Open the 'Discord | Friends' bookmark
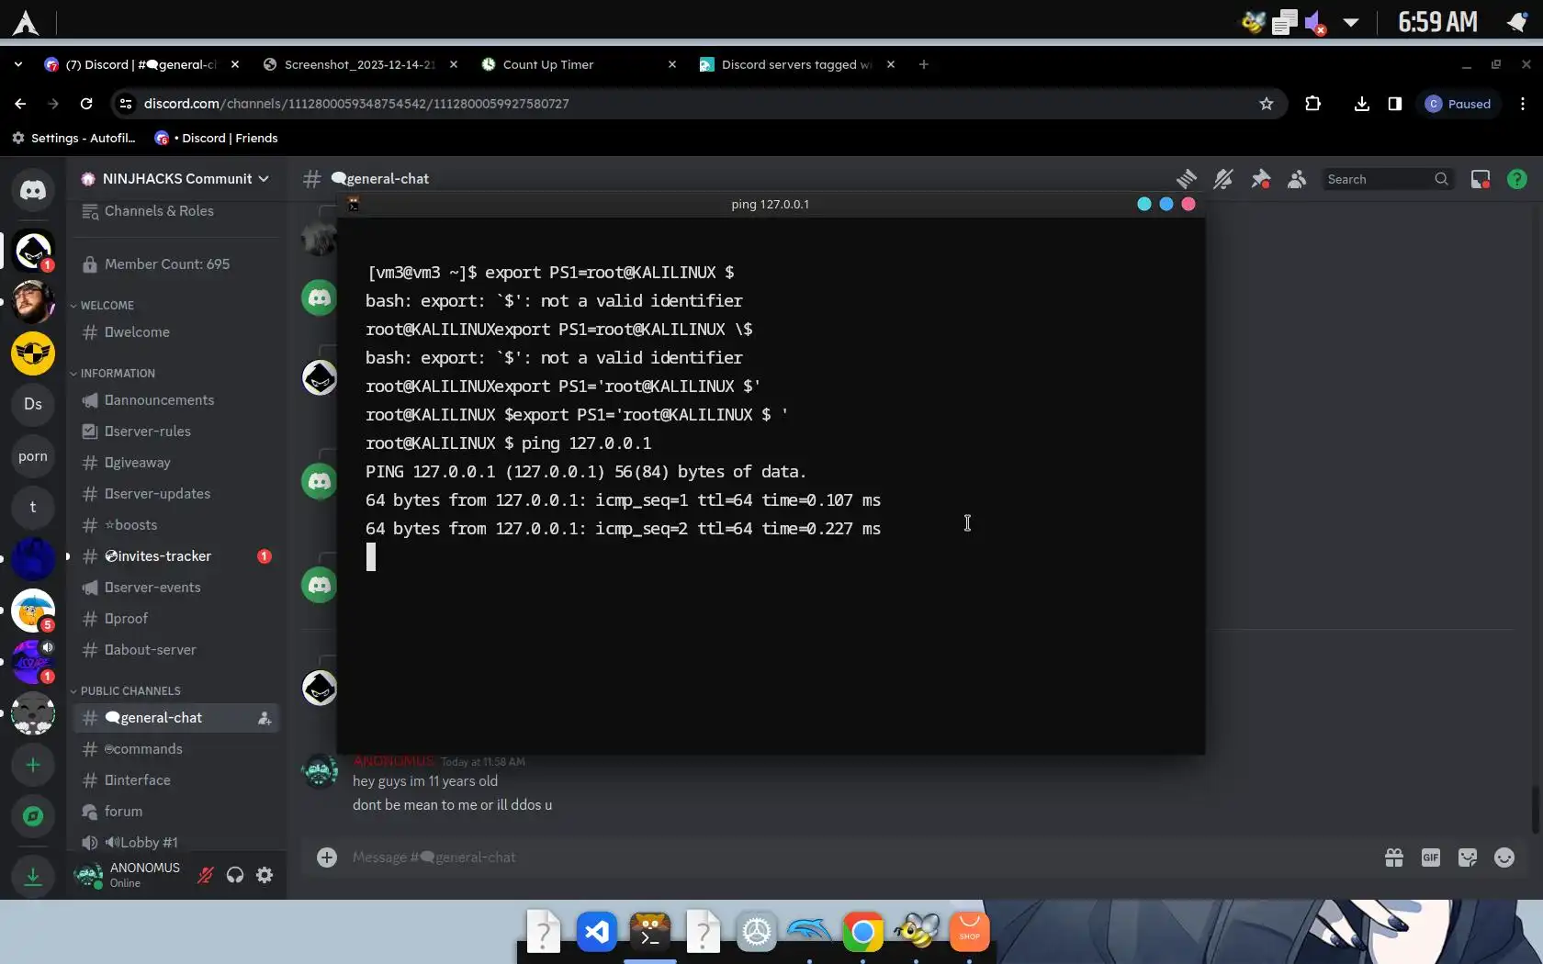1543x964 pixels. 217,138
